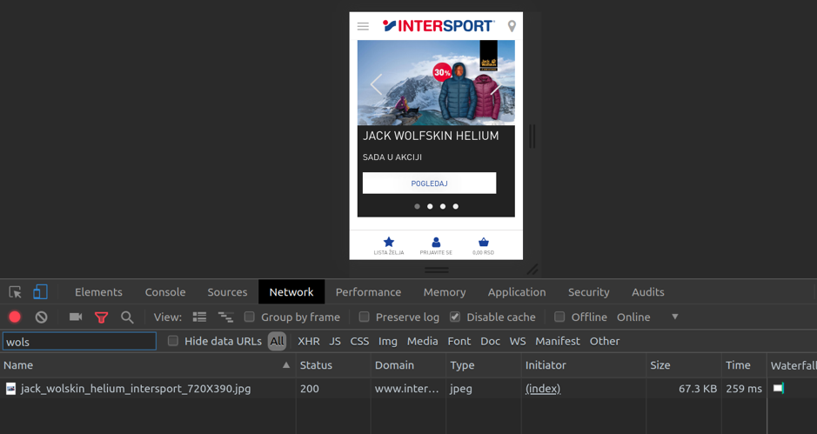Clear the network log
The image size is (817, 434).
click(41, 317)
